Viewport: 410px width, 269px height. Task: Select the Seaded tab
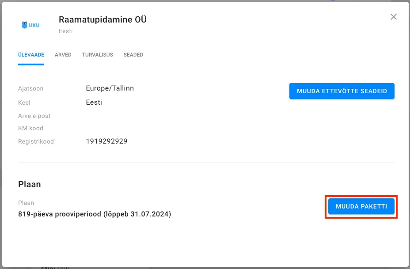click(133, 55)
